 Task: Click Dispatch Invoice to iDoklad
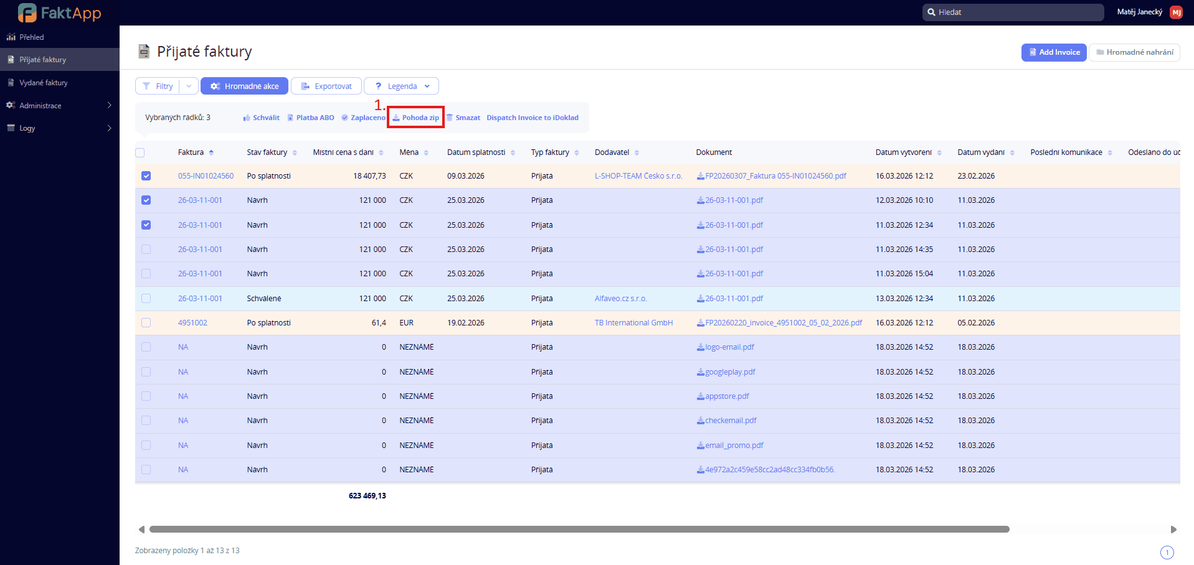pyautogui.click(x=533, y=118)
